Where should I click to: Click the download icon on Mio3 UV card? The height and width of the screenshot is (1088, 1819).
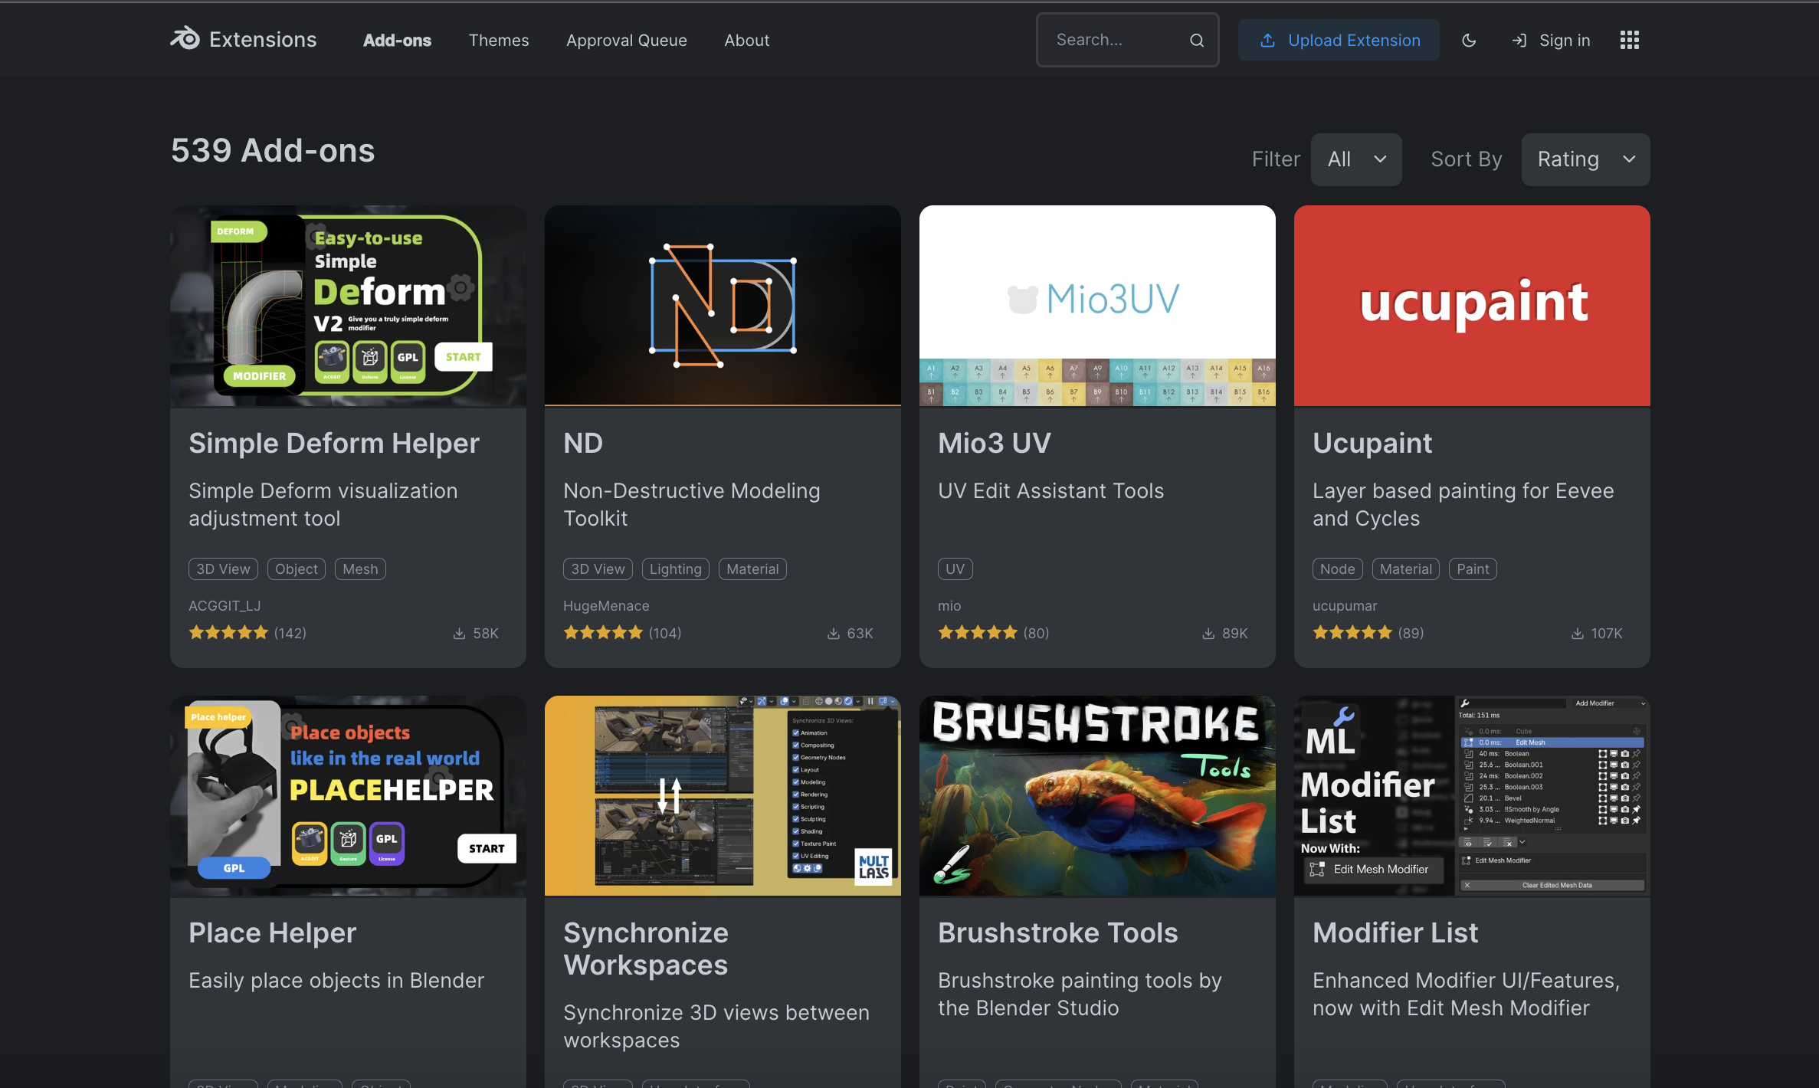point(1208,634)
